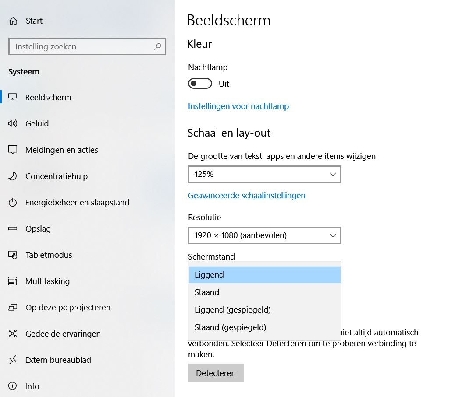Go to Multitasking settings

tap(47, 281)
